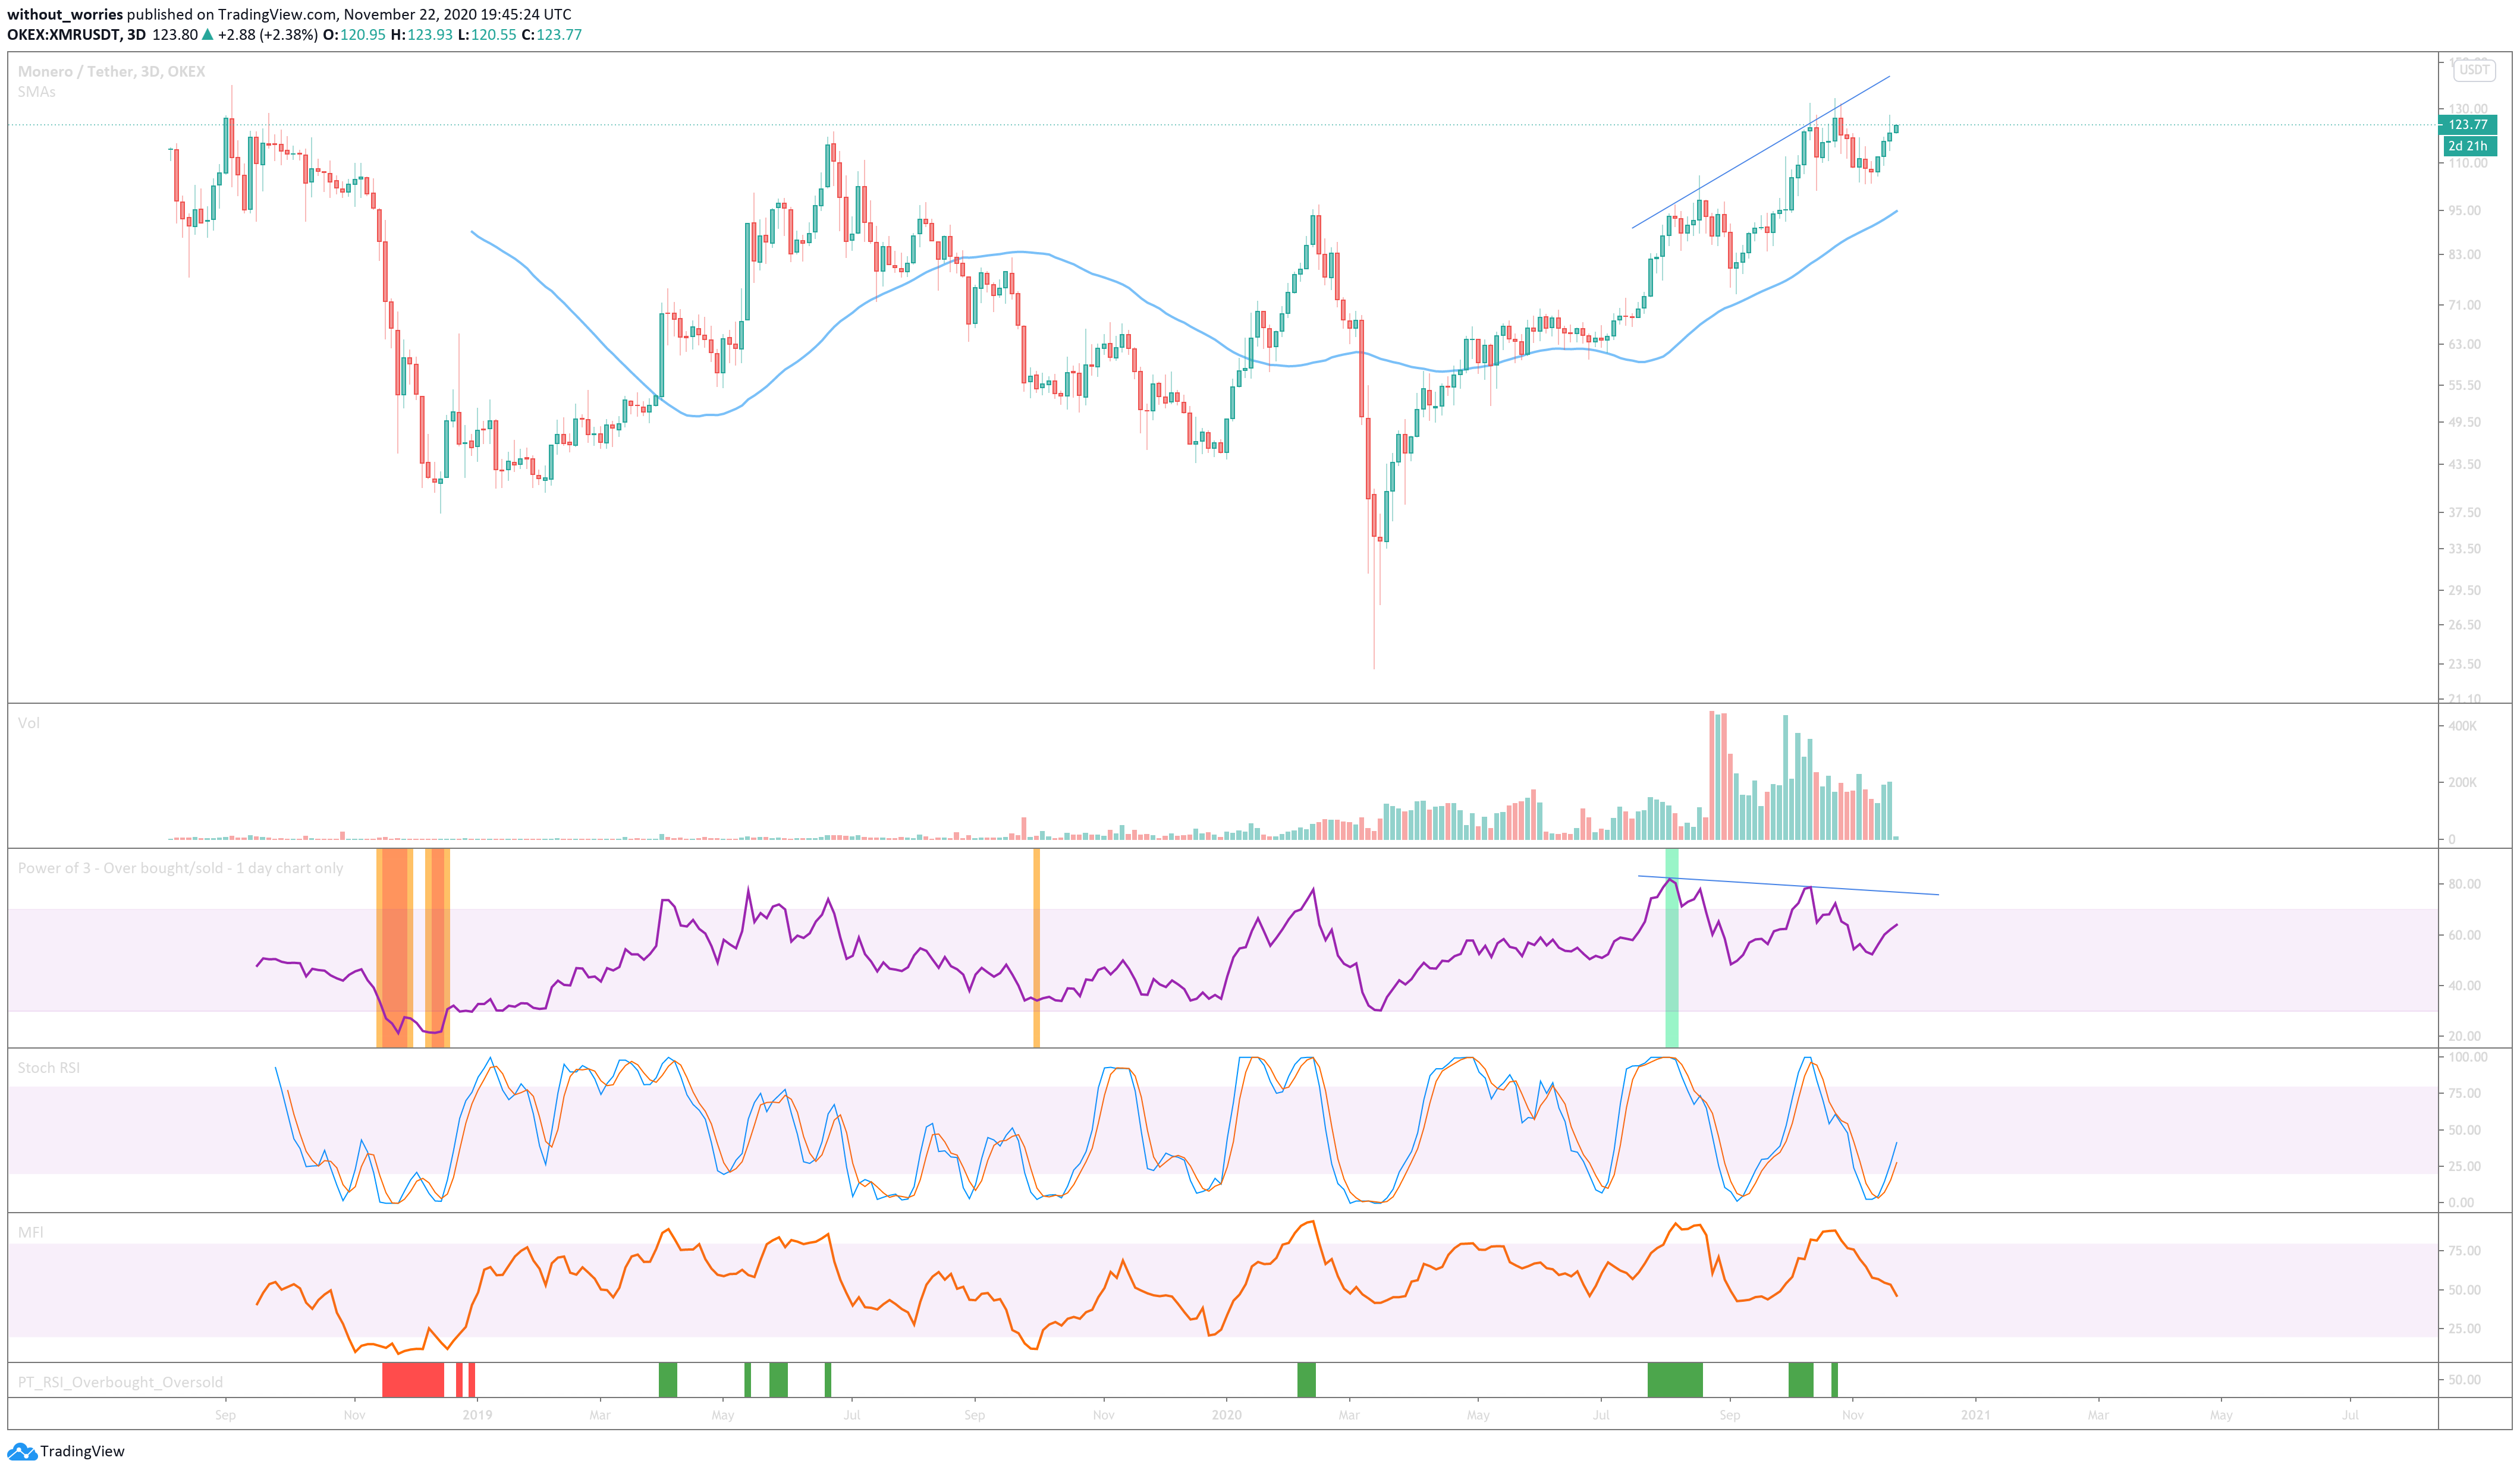
Task: Click the 23.50 price axis label
Action: pos(2464,664)
